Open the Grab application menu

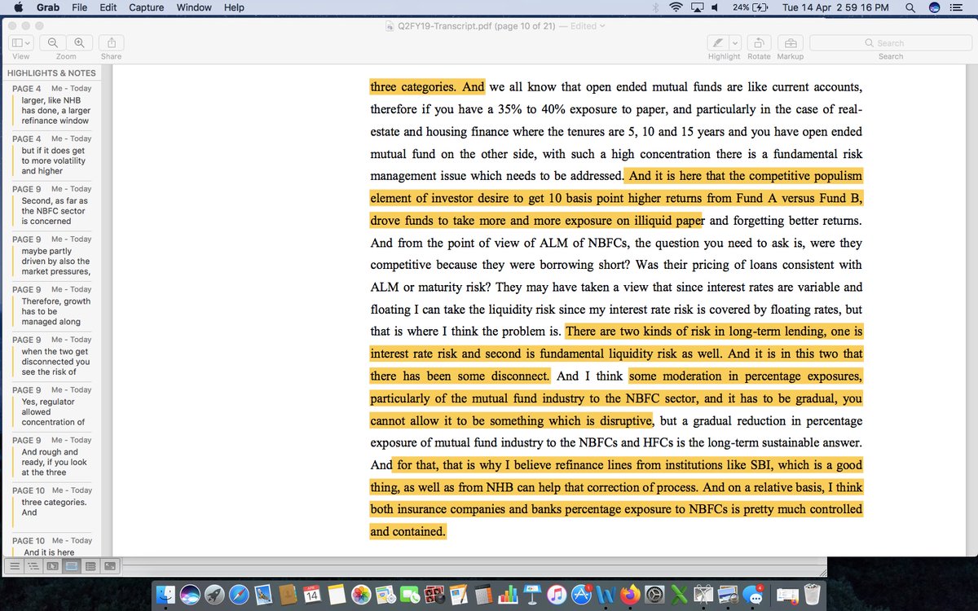pos(49,7)
